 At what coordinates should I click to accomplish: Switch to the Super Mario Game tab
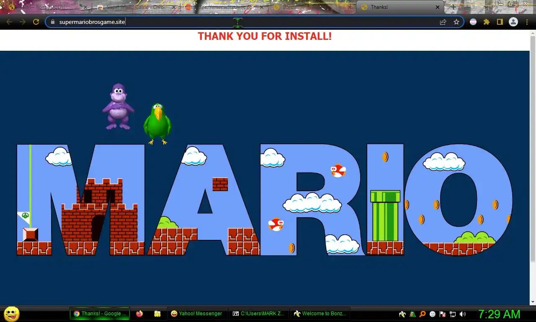pos(136,7)
